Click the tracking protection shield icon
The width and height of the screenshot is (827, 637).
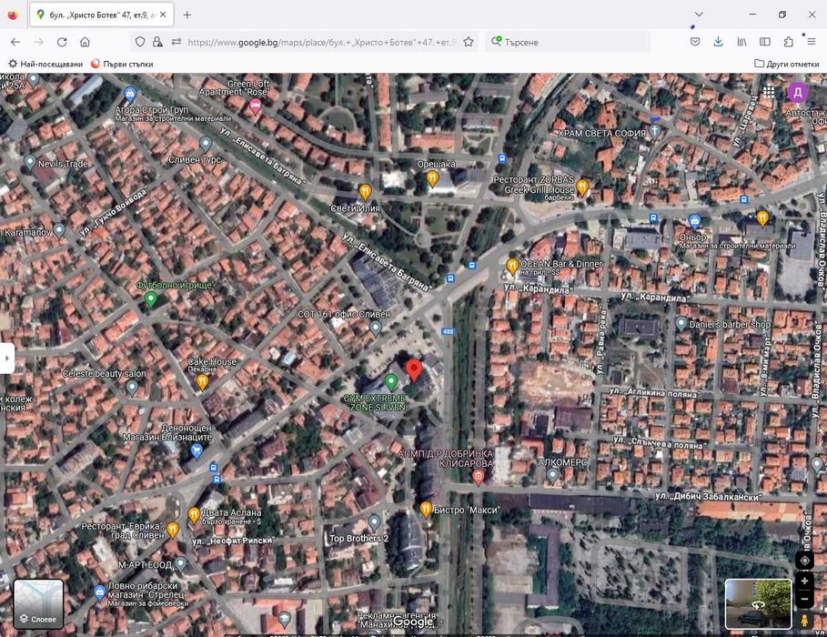(x=140, y=42)
